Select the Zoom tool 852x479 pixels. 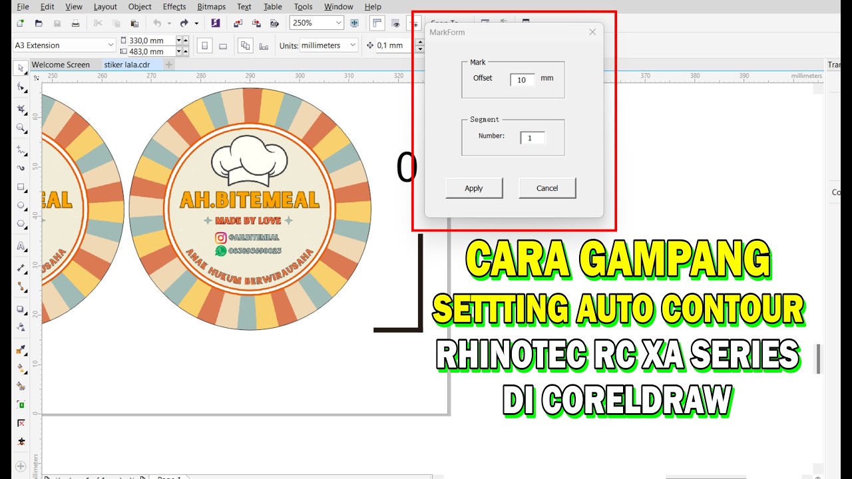(x=21, y=128)
